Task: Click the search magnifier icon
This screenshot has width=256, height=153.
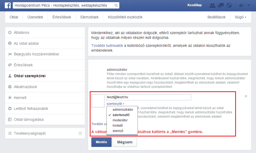Action: tap(116, 5)
